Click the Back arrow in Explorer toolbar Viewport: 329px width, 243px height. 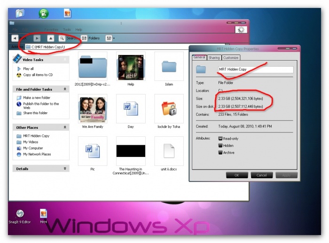coord(15,38)
